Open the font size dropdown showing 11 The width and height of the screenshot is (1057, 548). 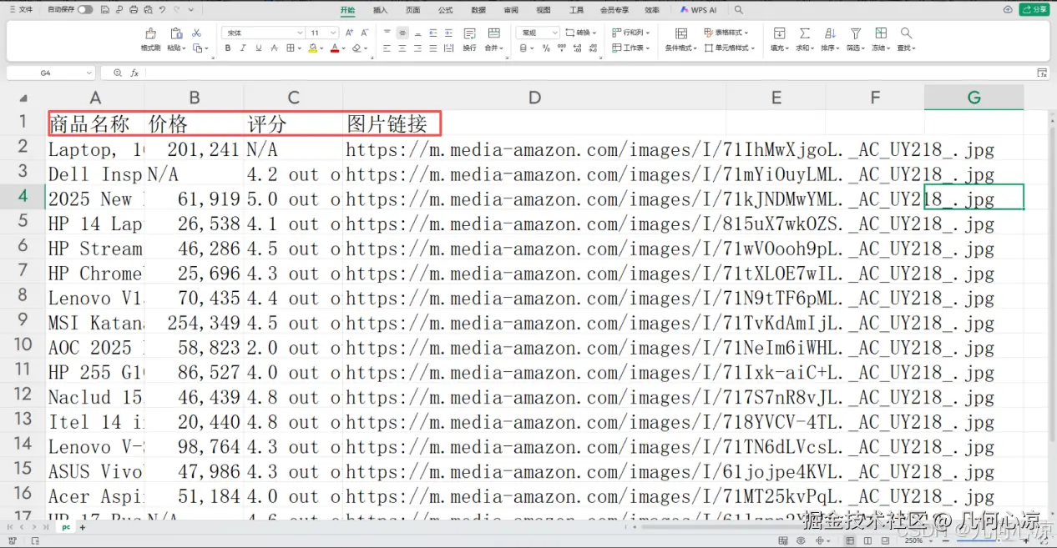tap(333, 33)
